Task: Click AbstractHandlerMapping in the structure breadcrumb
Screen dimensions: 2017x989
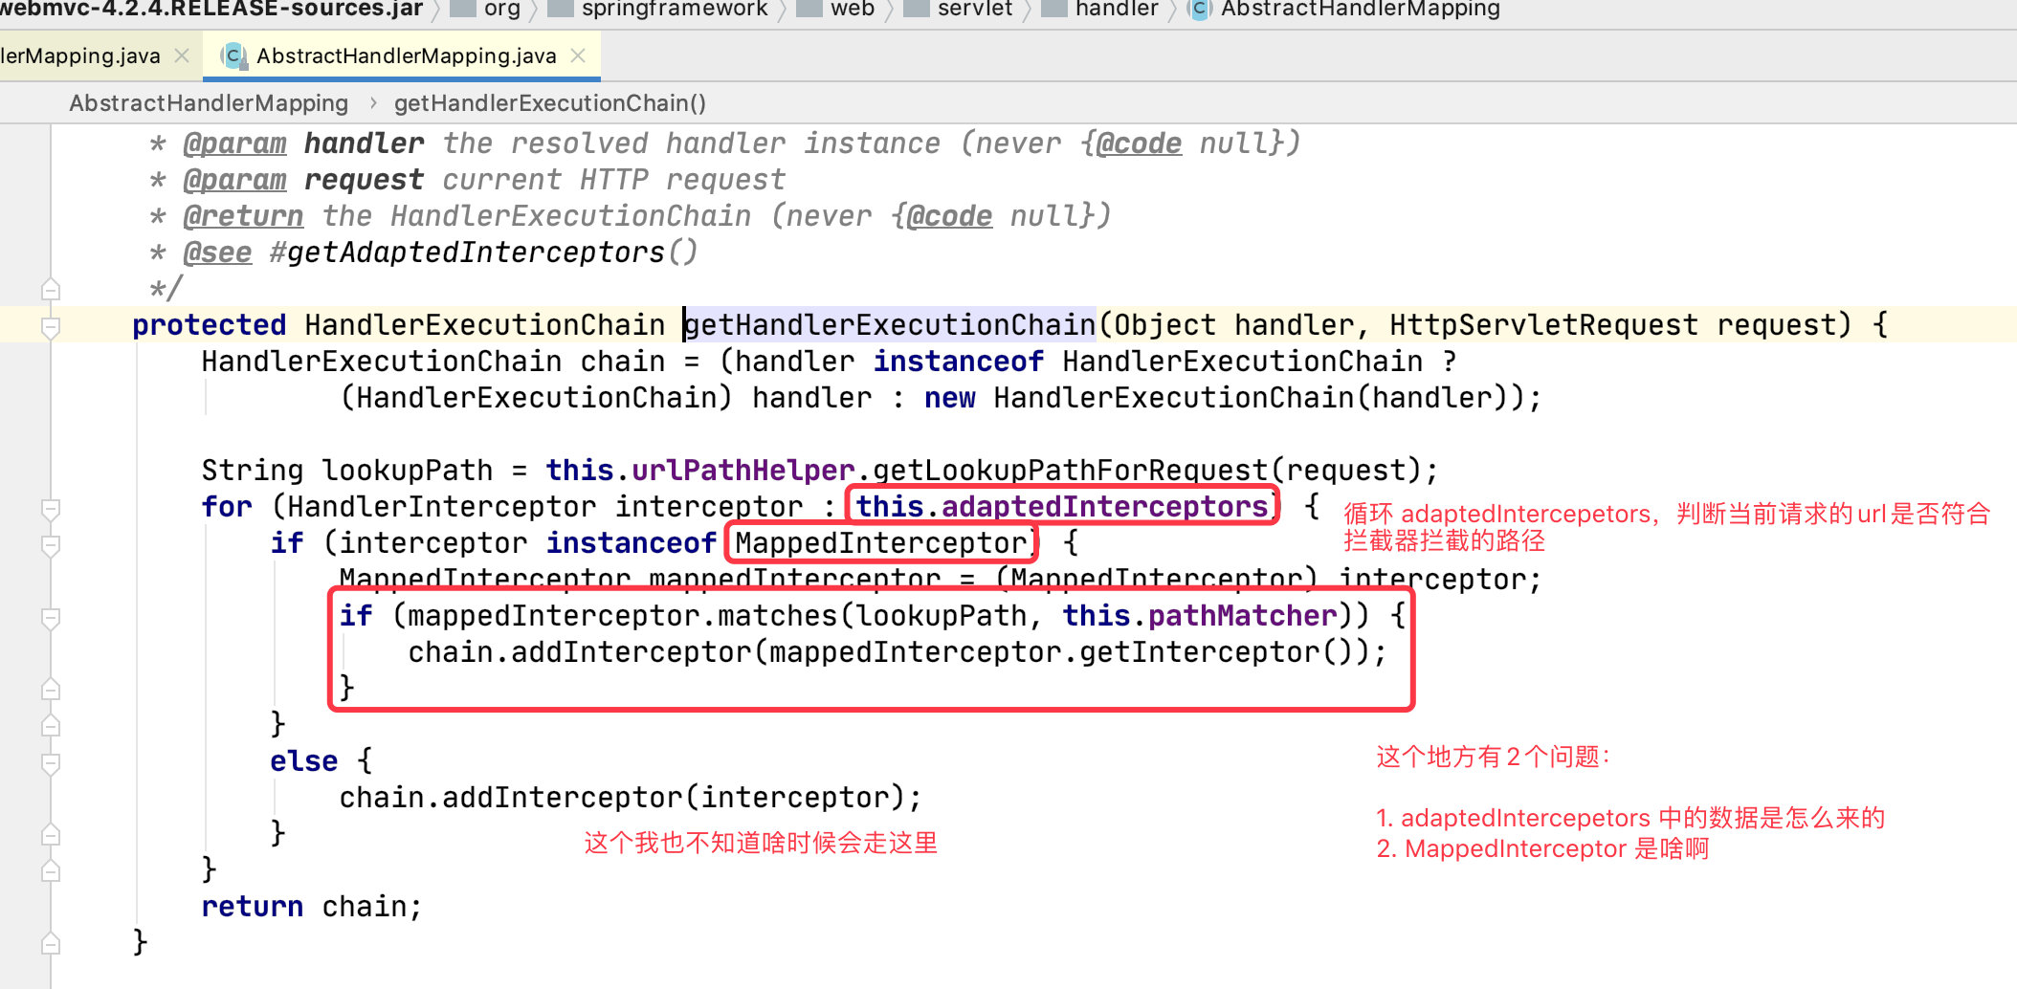Action: coord(209,102)
